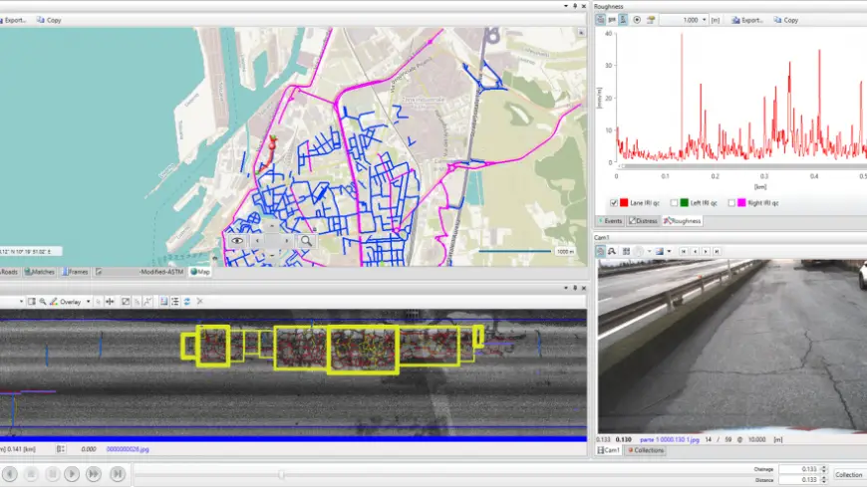Click the playback position slider thumb
The width and height of the screenshot is (867, 487).
coord(281,474)
